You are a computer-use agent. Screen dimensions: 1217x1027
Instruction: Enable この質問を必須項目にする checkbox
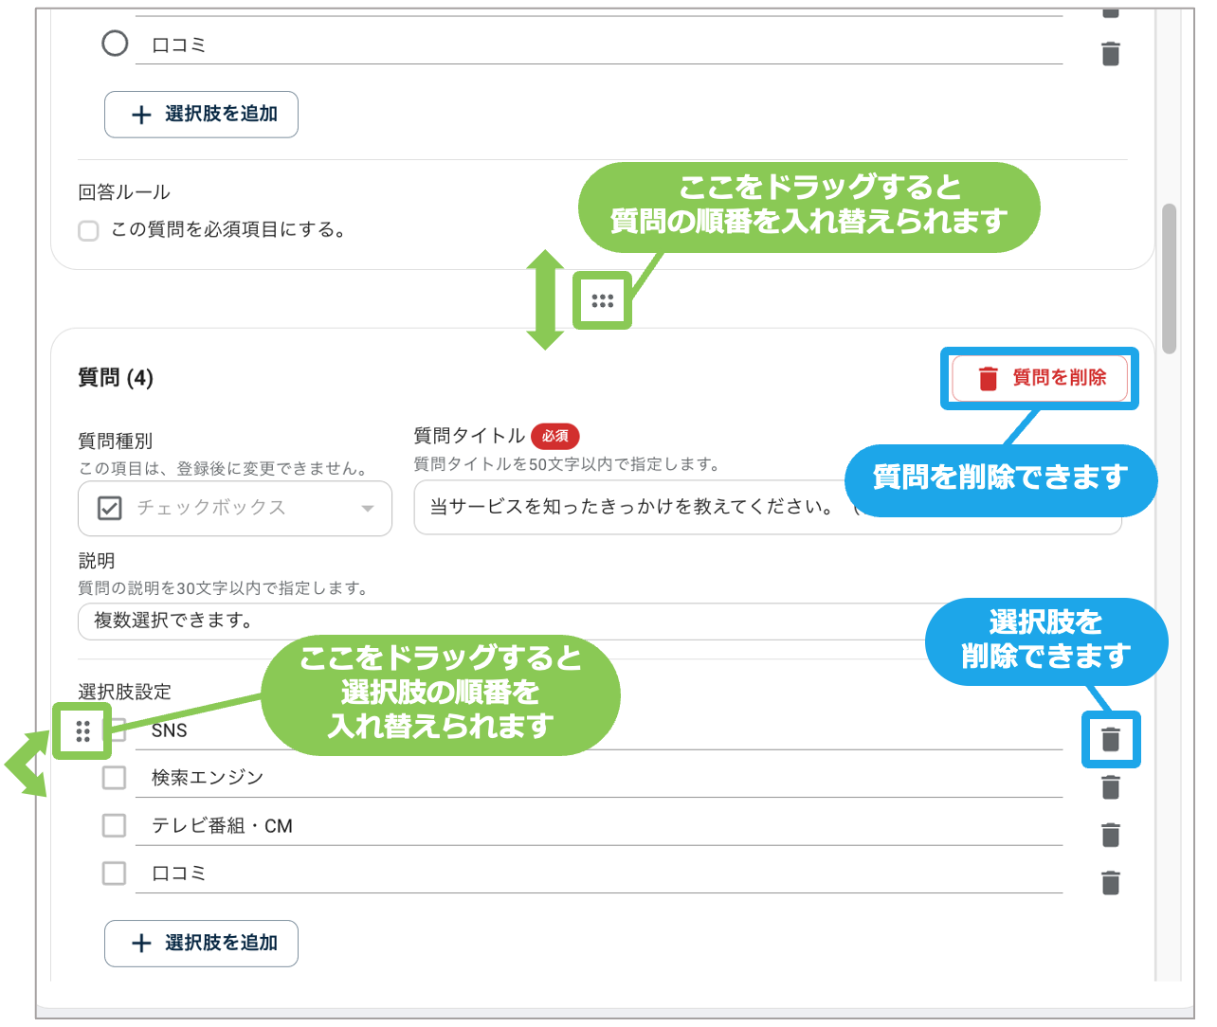coord(88,230)
